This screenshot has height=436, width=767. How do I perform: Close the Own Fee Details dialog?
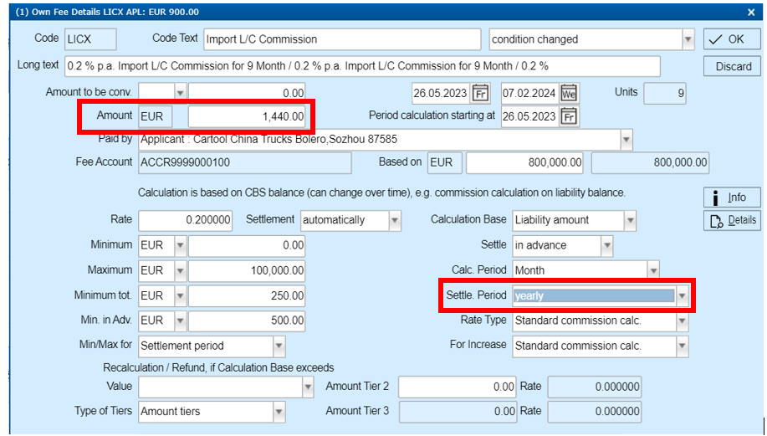click(x=751, y=13)
